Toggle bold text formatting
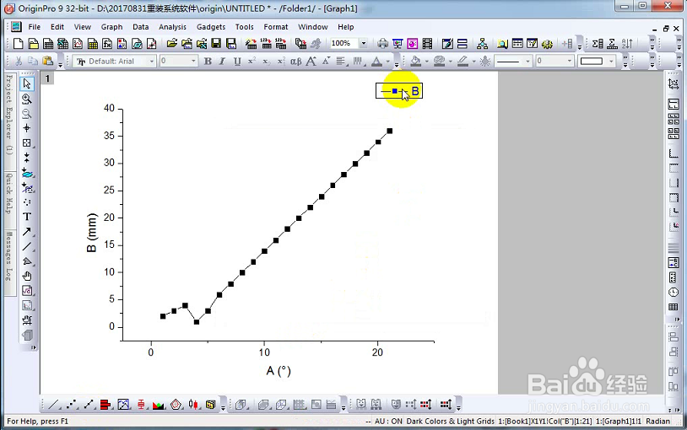This screenshot has width=687, height=430. 208,62
